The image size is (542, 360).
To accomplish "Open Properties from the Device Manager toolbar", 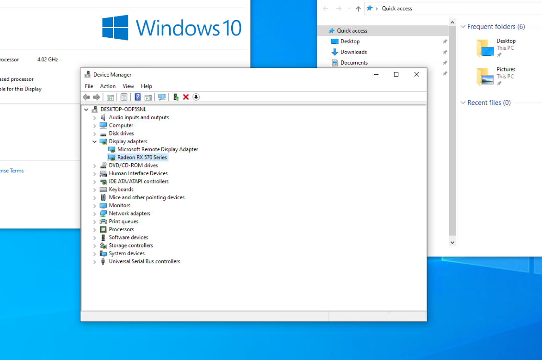I will tap(124, 97).
